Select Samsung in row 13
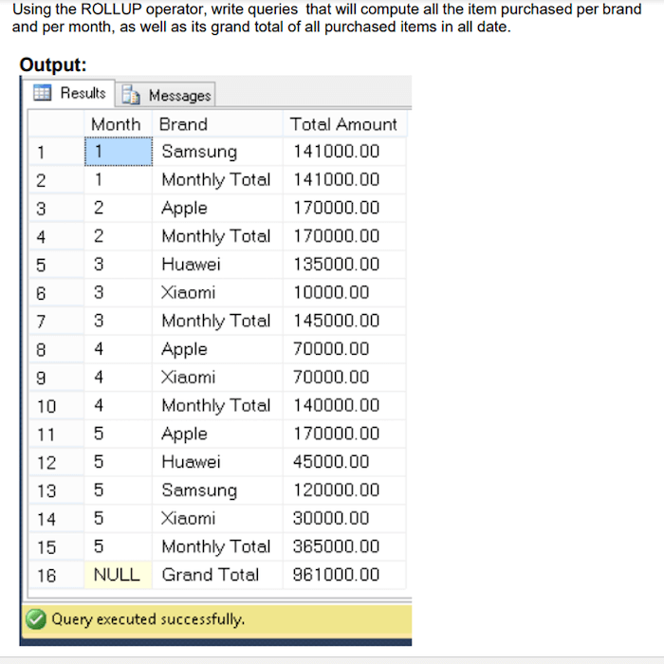664x664 pixels. [x=217, y=490]
